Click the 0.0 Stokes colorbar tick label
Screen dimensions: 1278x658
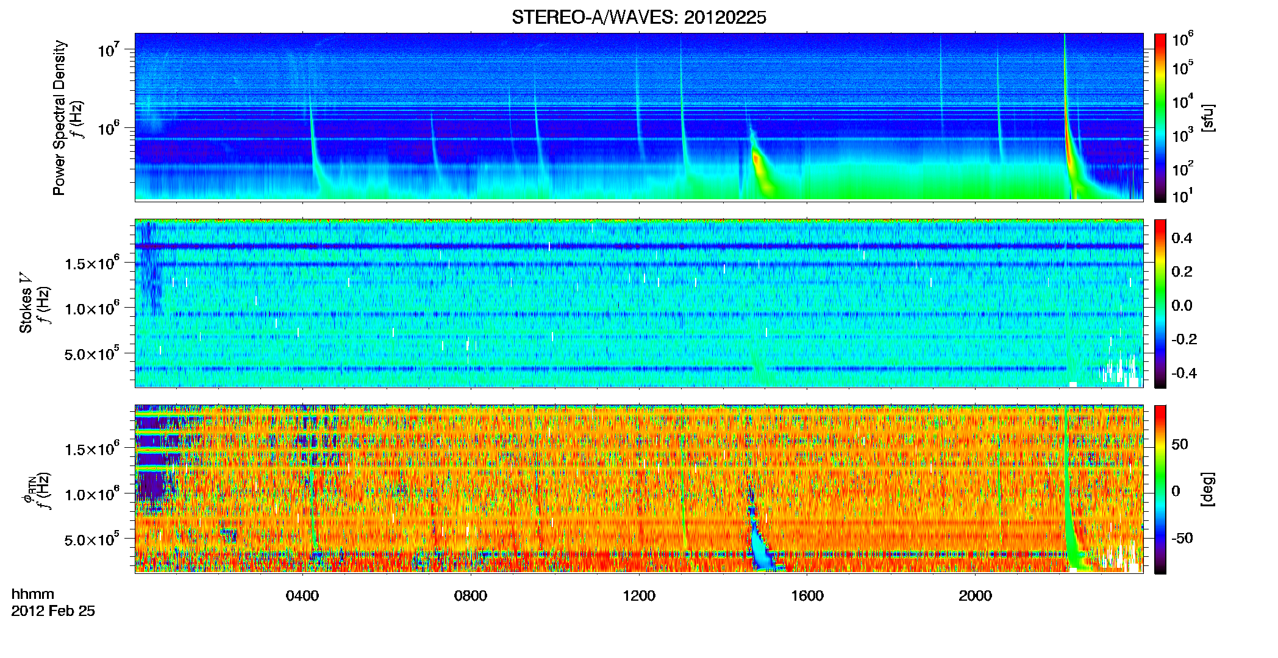point(1182,305)
